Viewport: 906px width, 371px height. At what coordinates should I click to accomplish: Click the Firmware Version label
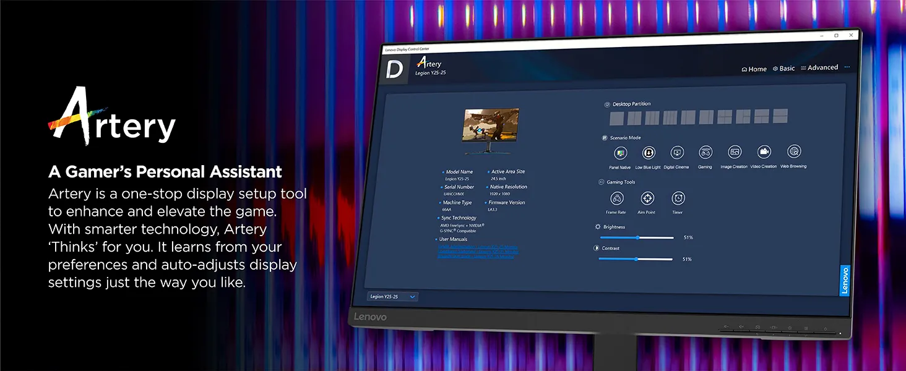click(507, 202)
